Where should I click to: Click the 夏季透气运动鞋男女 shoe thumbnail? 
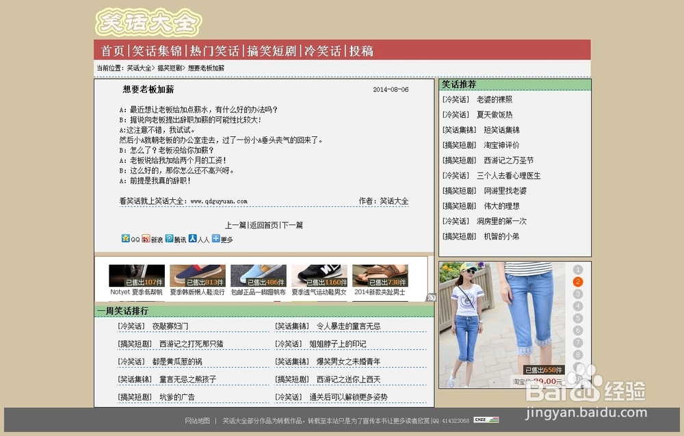click(319, 277)
